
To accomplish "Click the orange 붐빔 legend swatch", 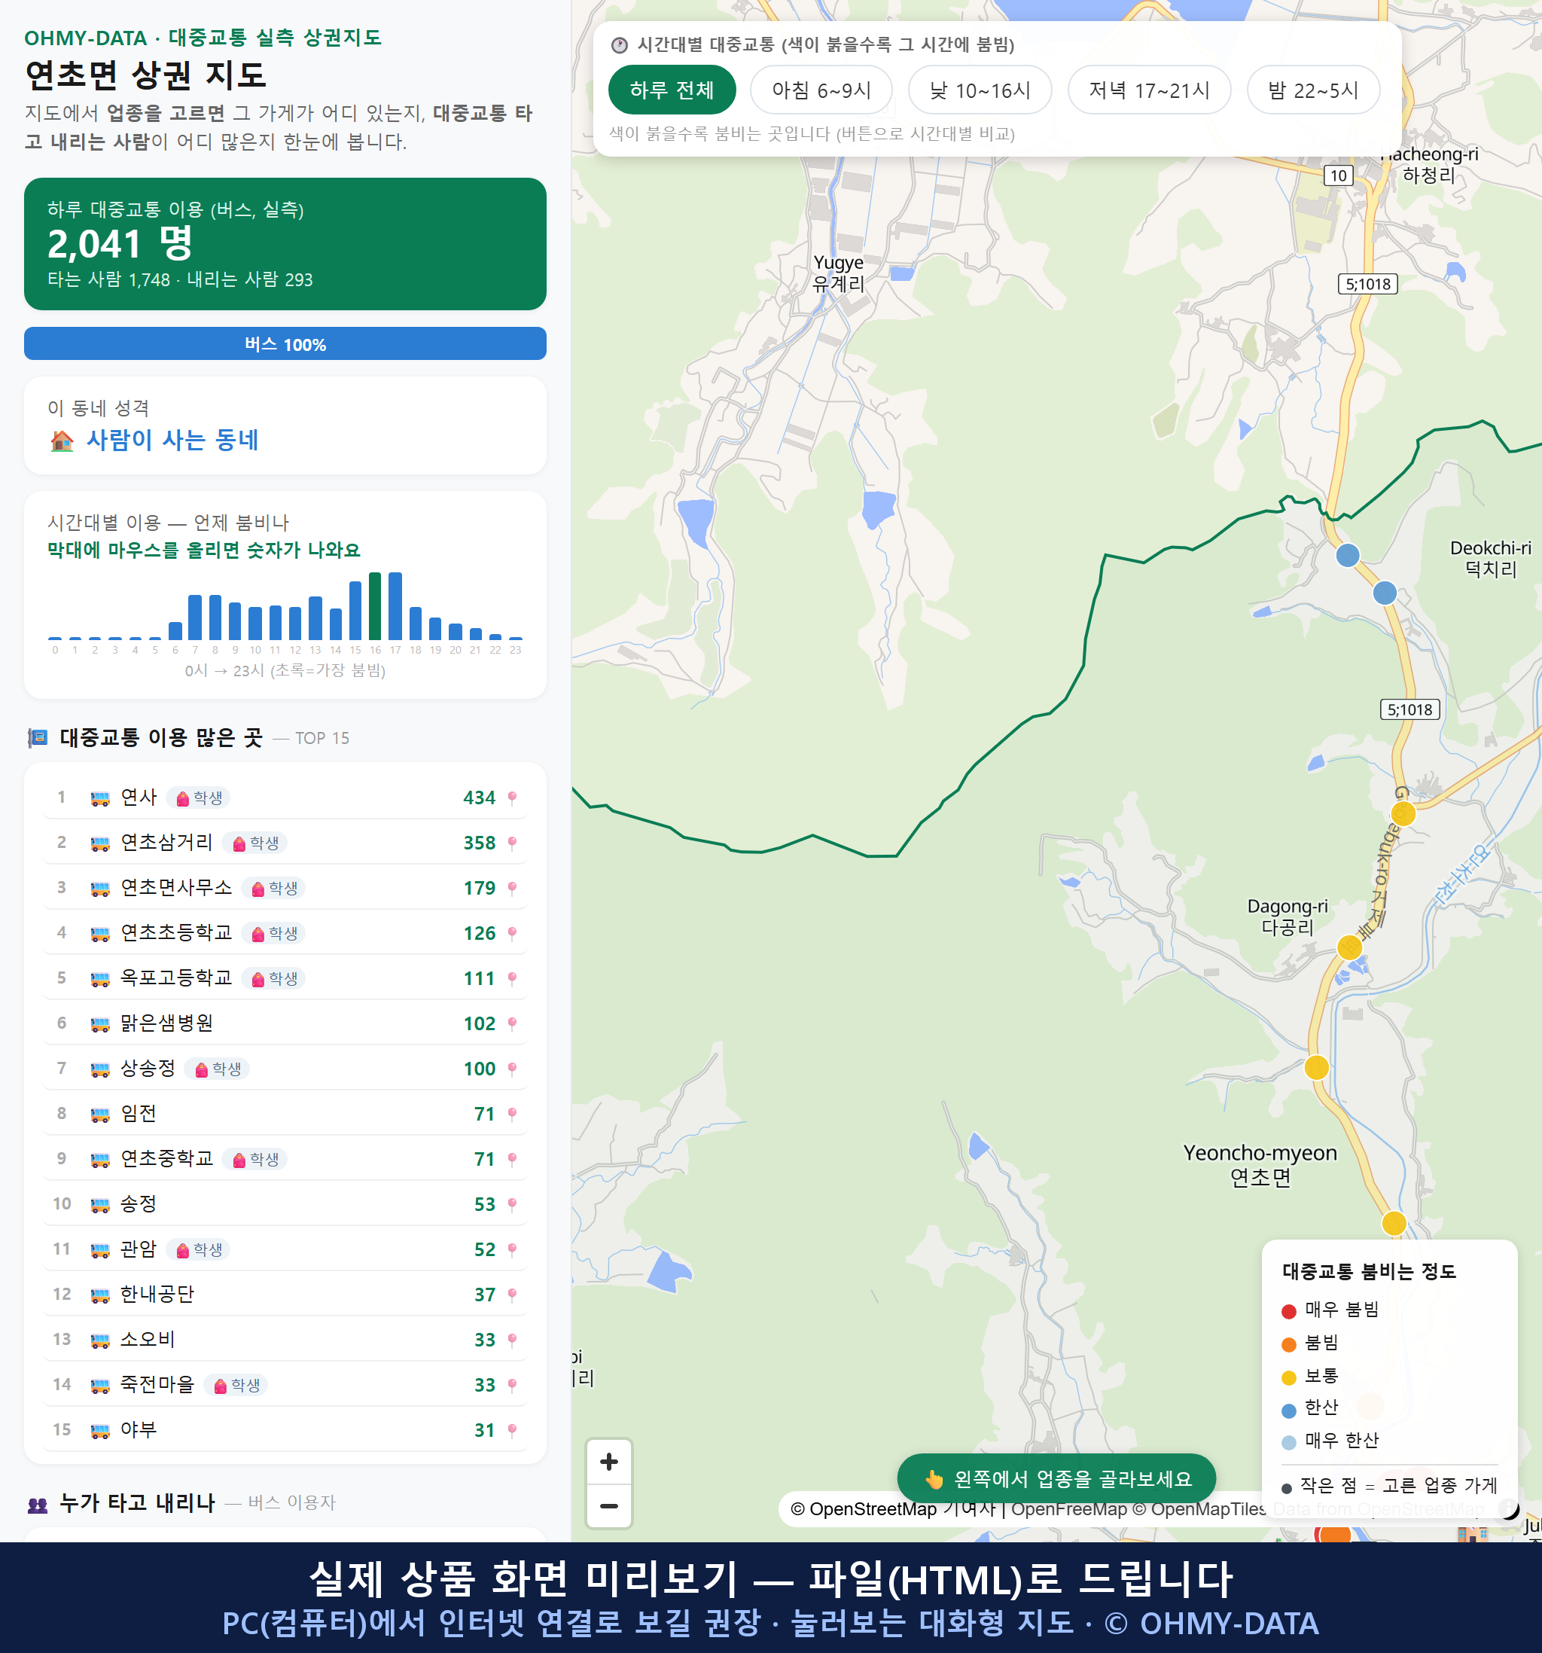I will [x=1289, y=1344].
